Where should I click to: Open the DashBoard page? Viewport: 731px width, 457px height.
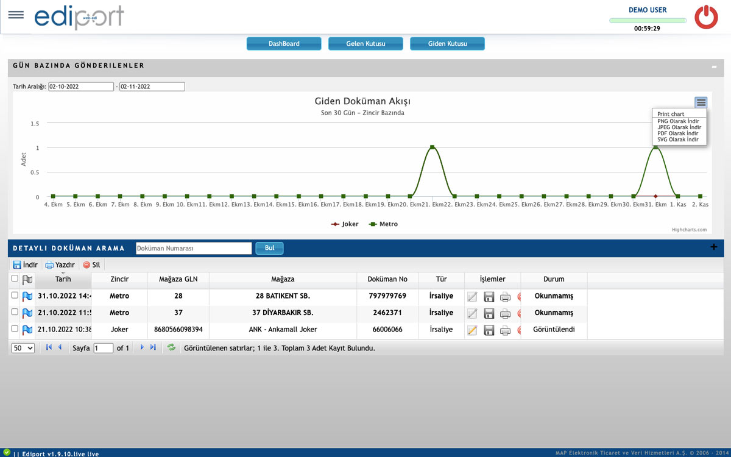coord(284,44)
